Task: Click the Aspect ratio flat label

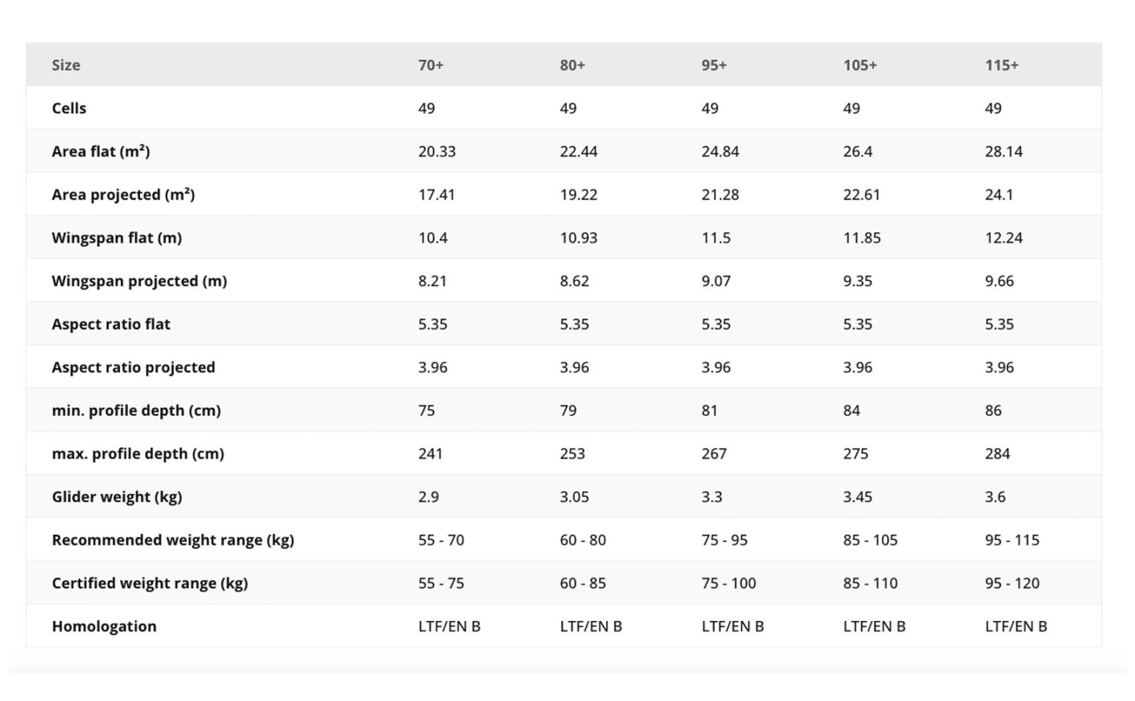Action: tap(111, 324)
